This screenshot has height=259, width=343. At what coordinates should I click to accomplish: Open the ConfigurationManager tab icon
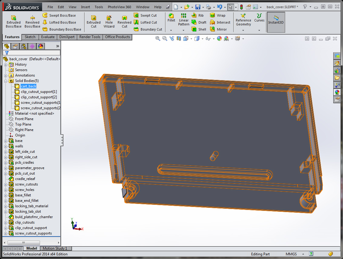pos(24,46)
